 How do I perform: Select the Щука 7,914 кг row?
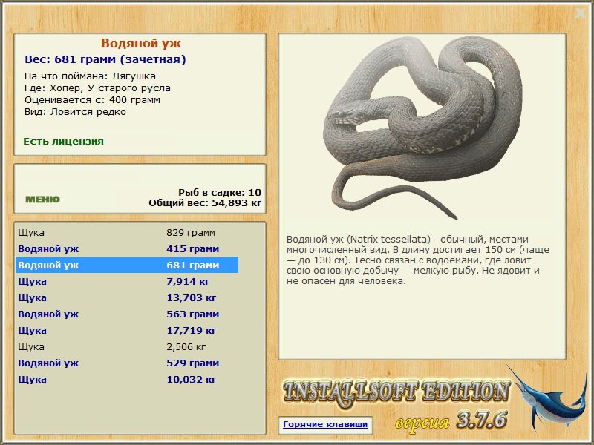click(127, 282)
